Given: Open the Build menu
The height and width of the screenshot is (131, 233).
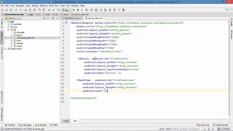Looking at the screenshot, I should click(x=51, y=6).
